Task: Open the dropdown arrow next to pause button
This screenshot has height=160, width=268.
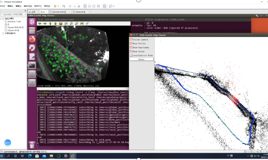Action: click(x=58, y=6)
